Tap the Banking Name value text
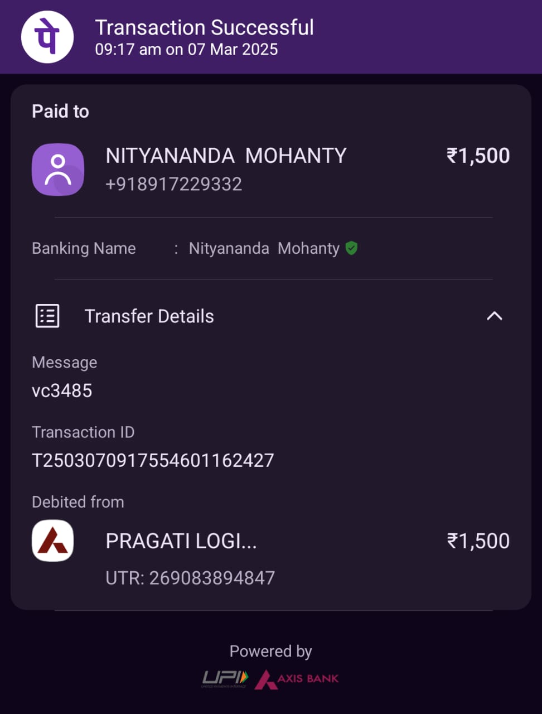Screen dimensions: 542x714 pyautogui.click(x=264, y=248)
